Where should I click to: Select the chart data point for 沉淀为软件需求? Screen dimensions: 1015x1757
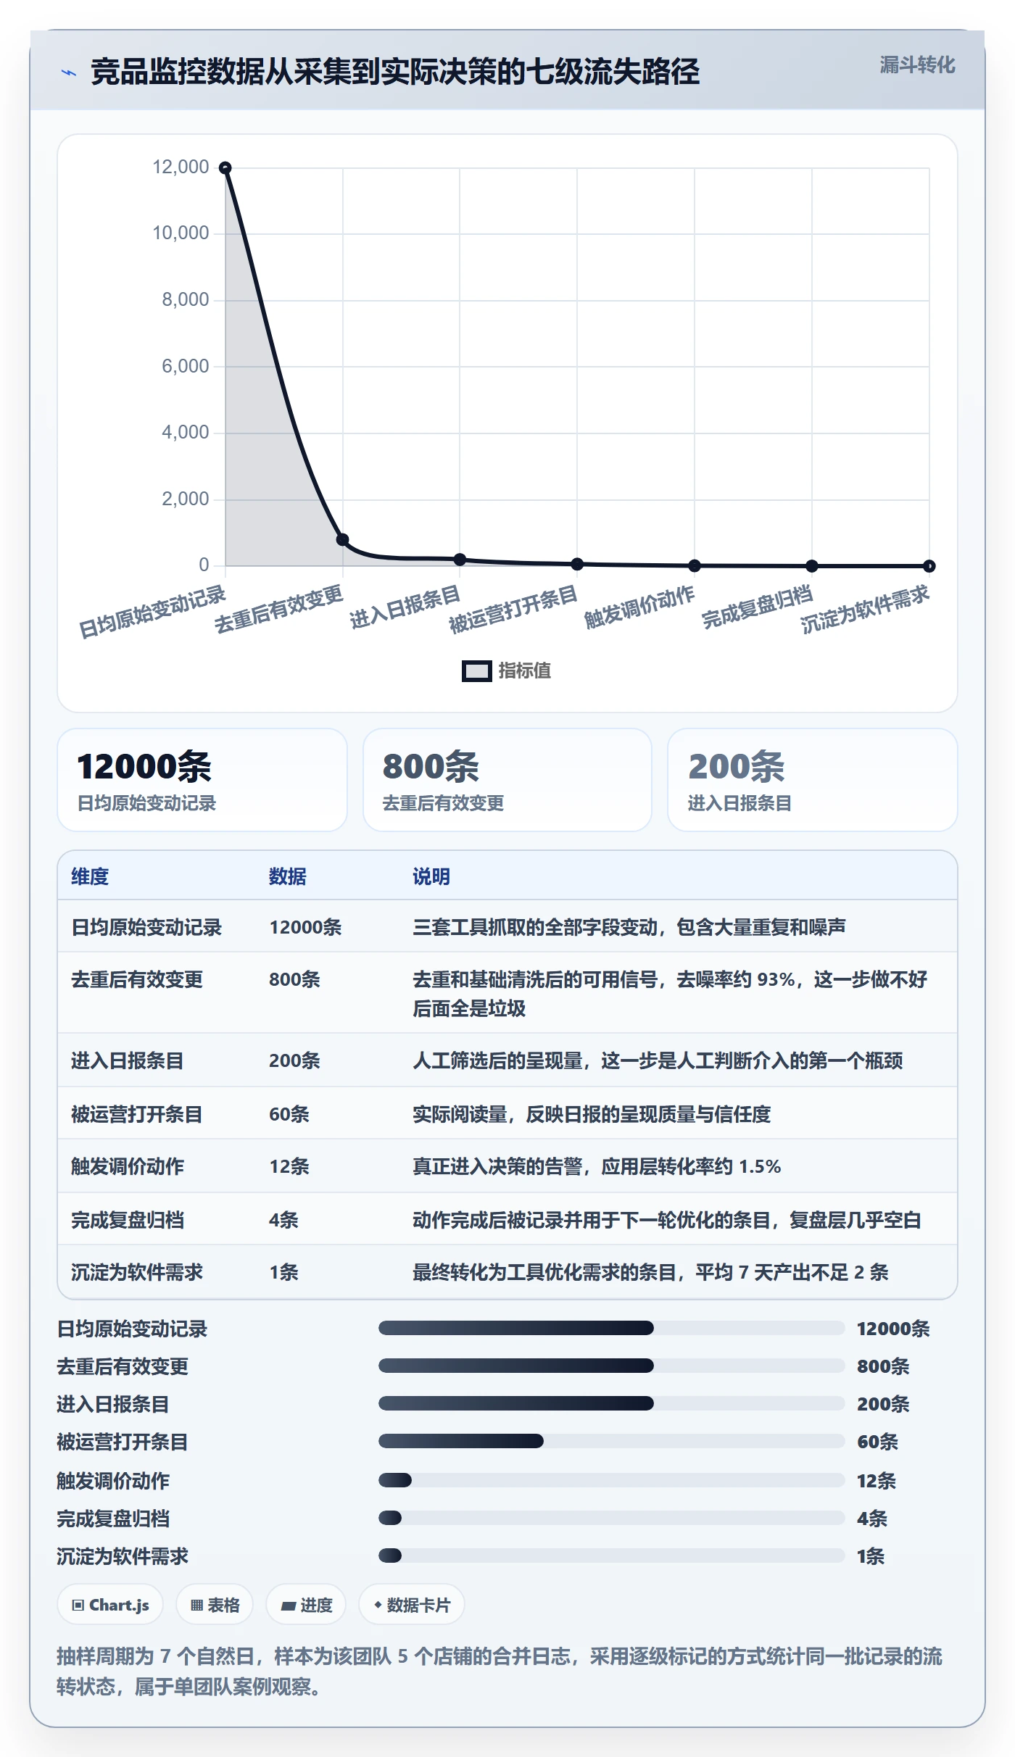coord(929,566)
